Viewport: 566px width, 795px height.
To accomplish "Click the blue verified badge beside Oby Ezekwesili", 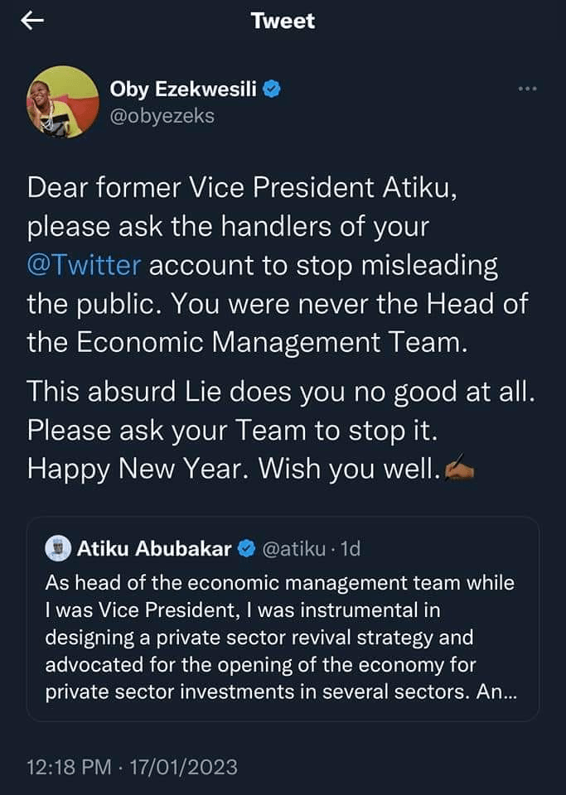I will [271, 89].
